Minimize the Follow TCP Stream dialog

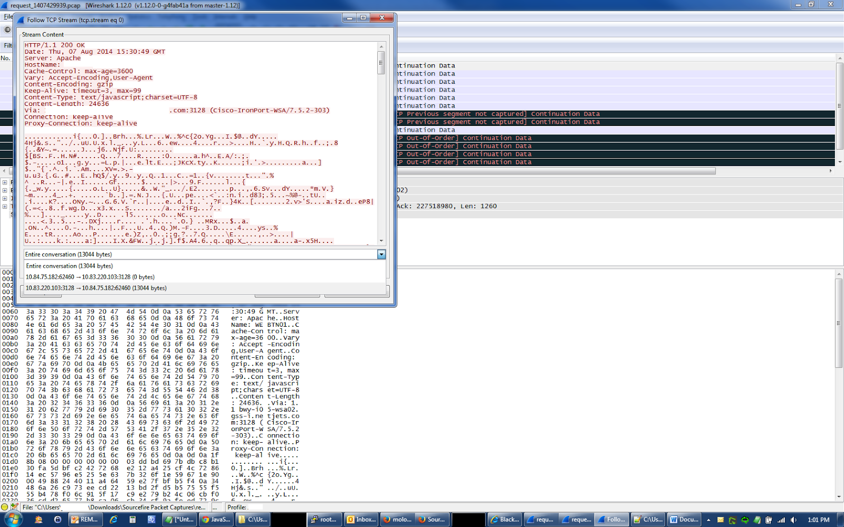tap(350, 18)
